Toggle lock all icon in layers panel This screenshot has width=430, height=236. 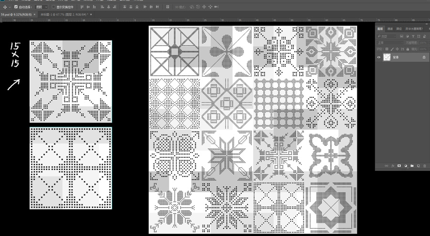point(408,49)
